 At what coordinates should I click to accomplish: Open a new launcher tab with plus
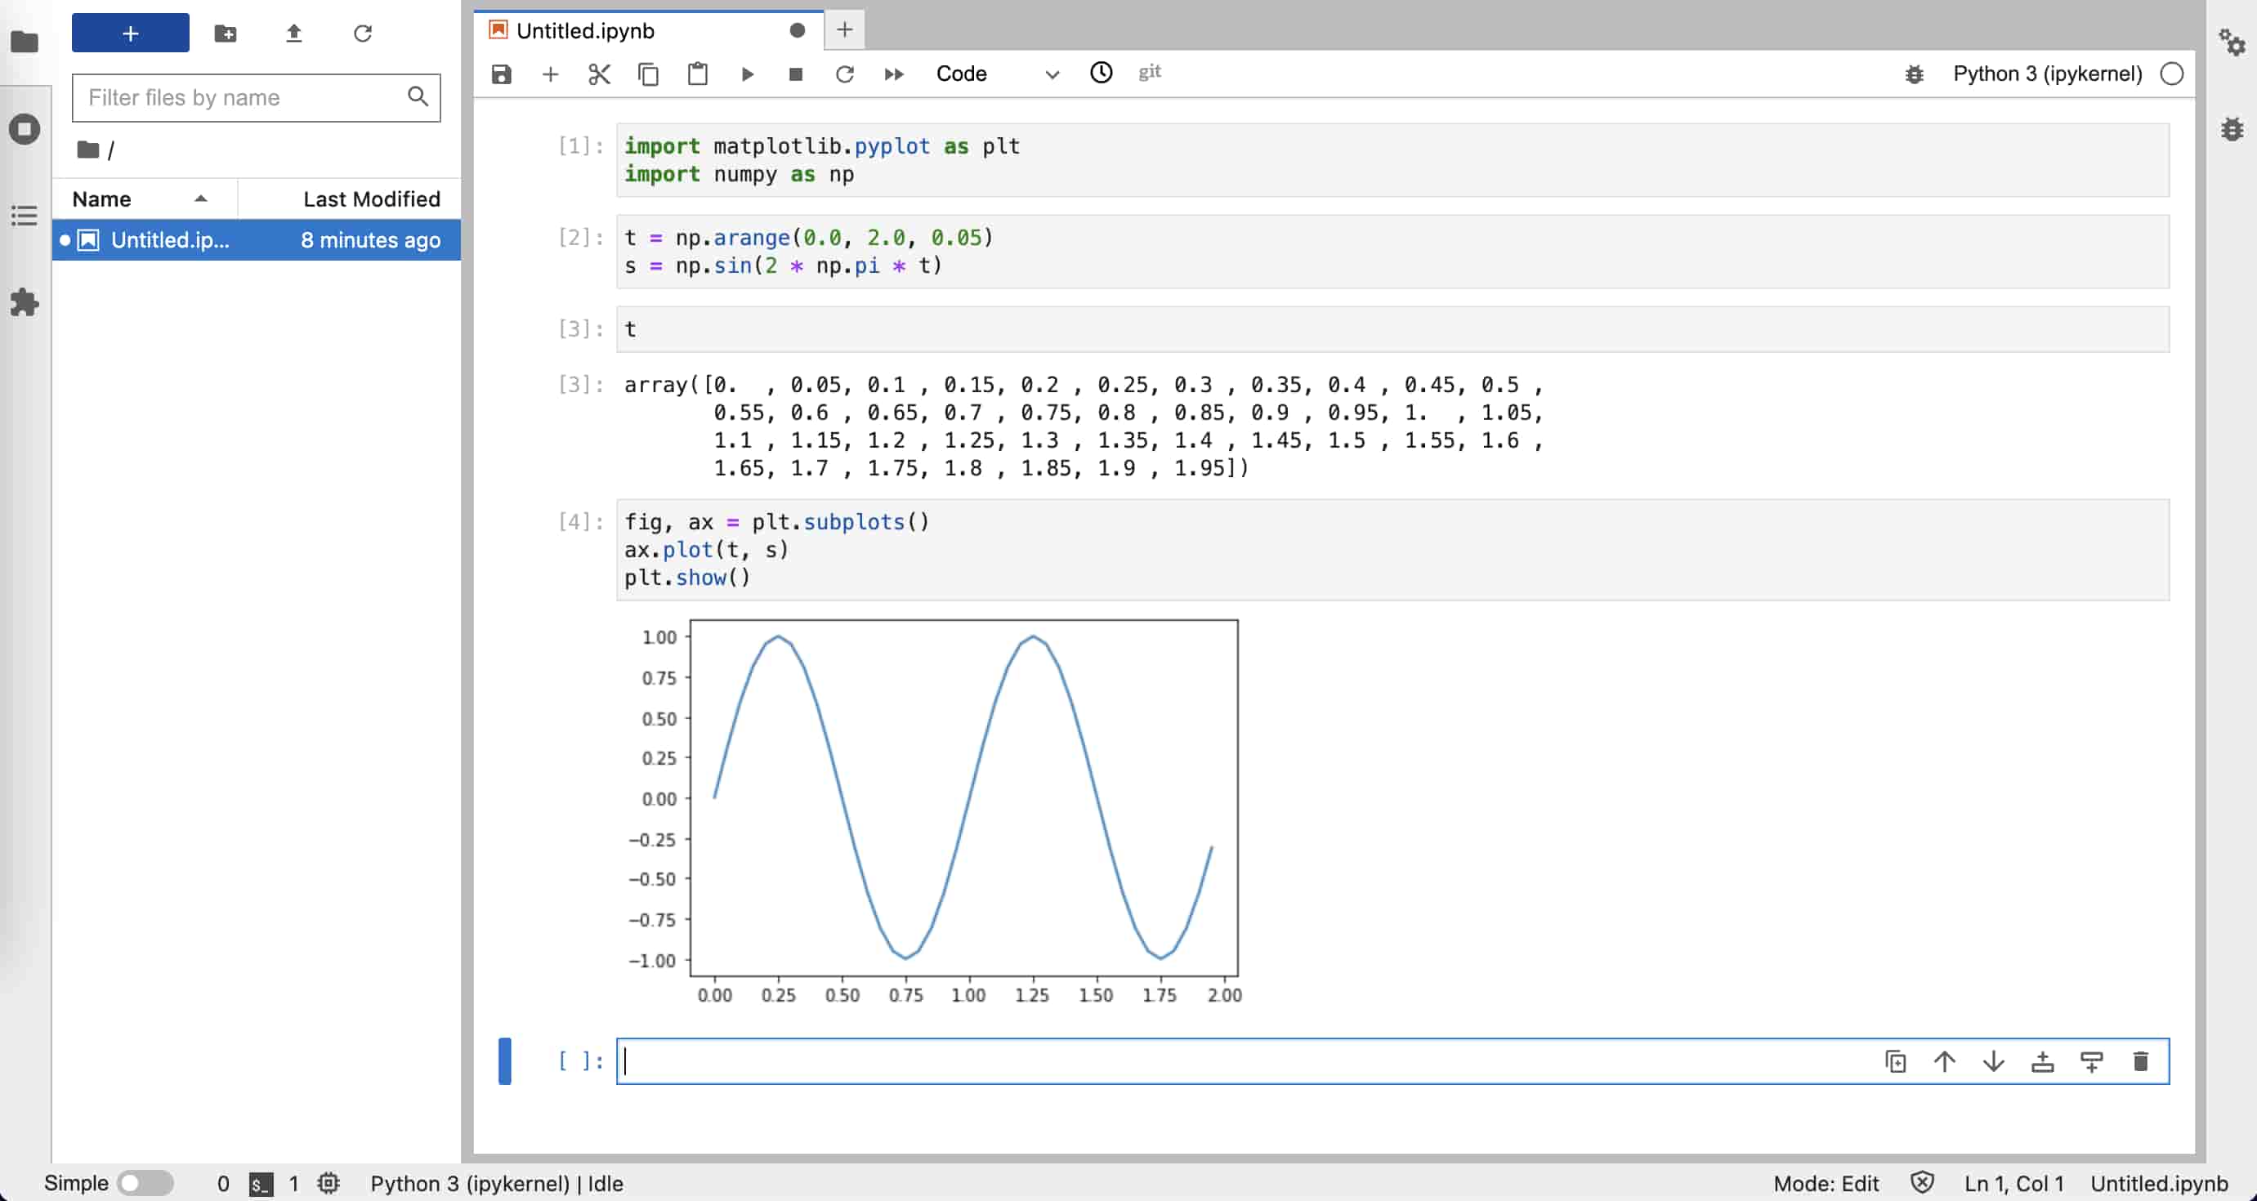point(845,29)
